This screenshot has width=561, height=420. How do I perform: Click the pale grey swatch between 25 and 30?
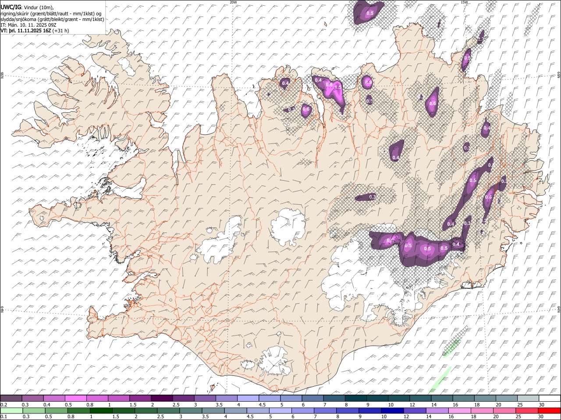click(x=528, y=398)
